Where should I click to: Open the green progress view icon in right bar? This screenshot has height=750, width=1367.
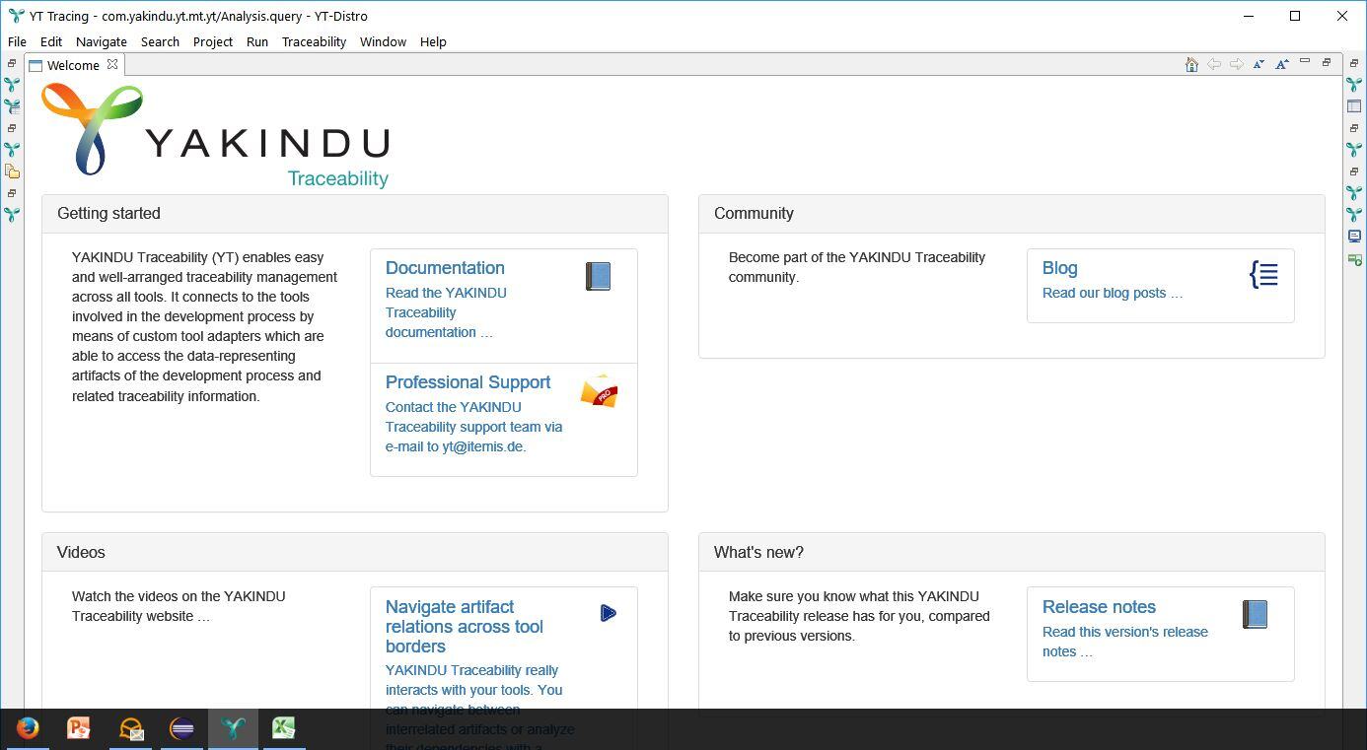point(1354,258)
